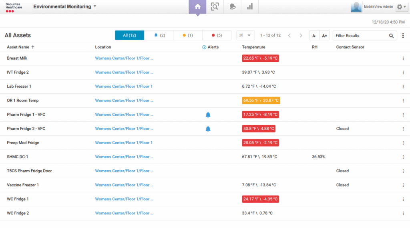Open the Home dashboard tab
410x228 pixels.
click(x=197, y=7)
